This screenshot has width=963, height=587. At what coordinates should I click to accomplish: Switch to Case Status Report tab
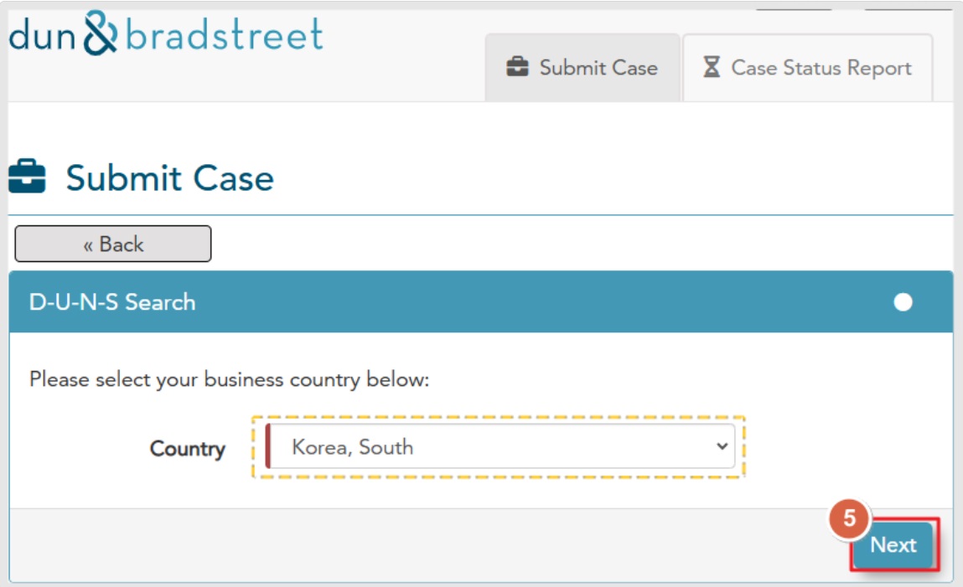click(x=808, y=68)
